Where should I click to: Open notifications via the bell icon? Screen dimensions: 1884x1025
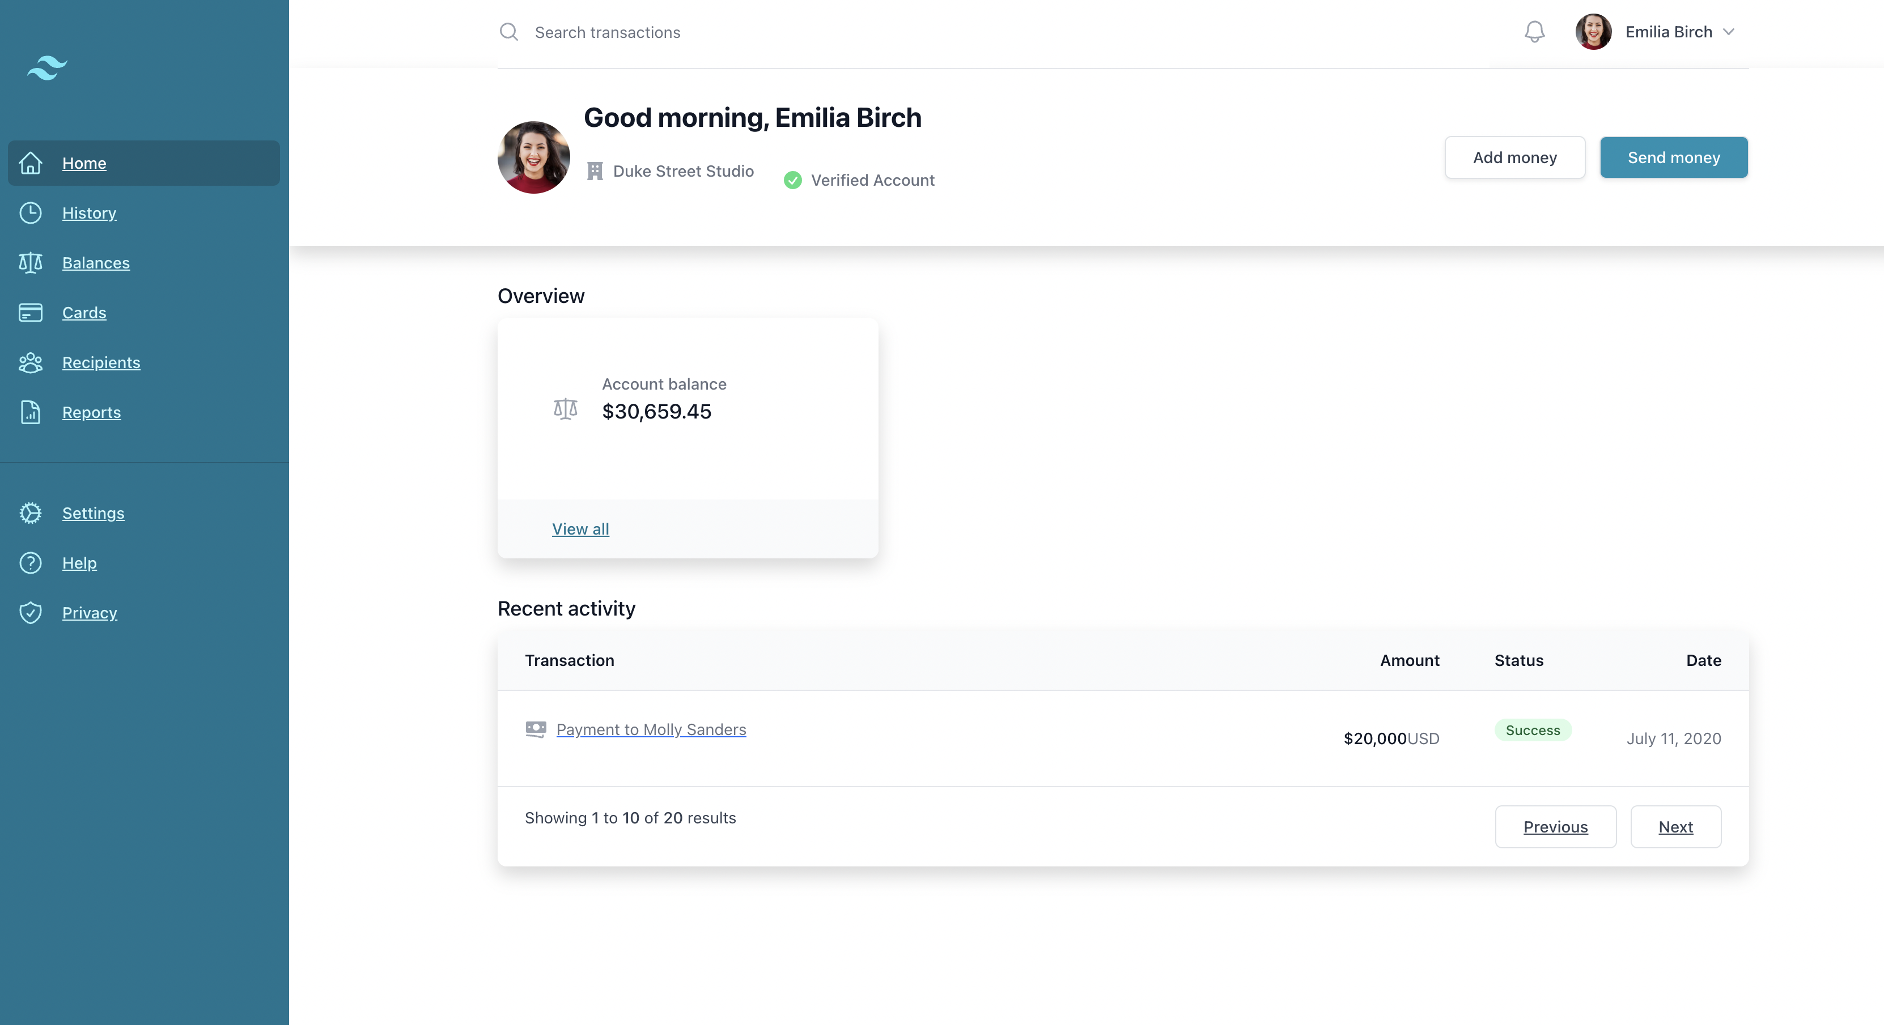tap(1534, 31)
